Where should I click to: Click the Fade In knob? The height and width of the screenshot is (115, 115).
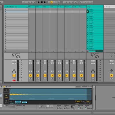(58, 108)
